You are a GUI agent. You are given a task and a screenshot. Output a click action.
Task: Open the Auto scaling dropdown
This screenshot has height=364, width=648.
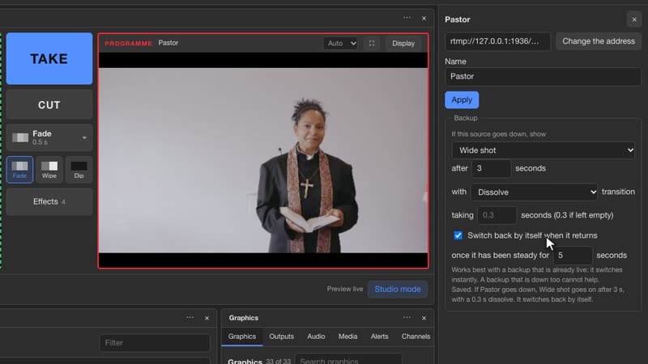click(x=340, y=44)
